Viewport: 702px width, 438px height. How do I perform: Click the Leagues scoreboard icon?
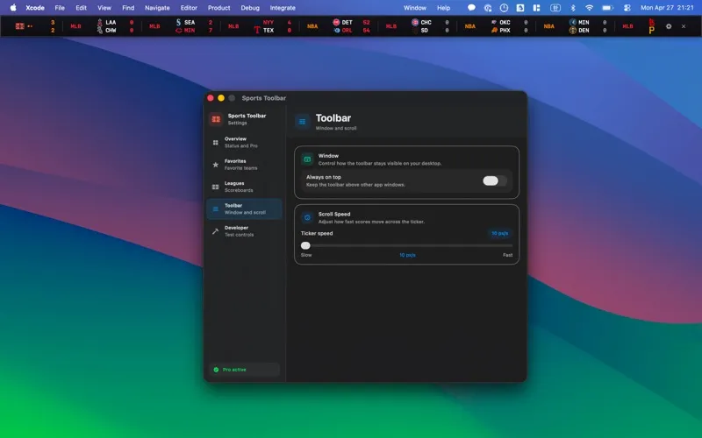215,187
